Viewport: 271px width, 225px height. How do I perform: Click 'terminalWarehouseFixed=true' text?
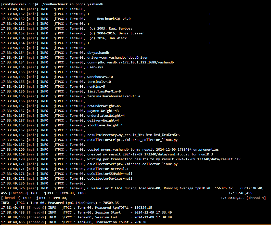(114, 96)
